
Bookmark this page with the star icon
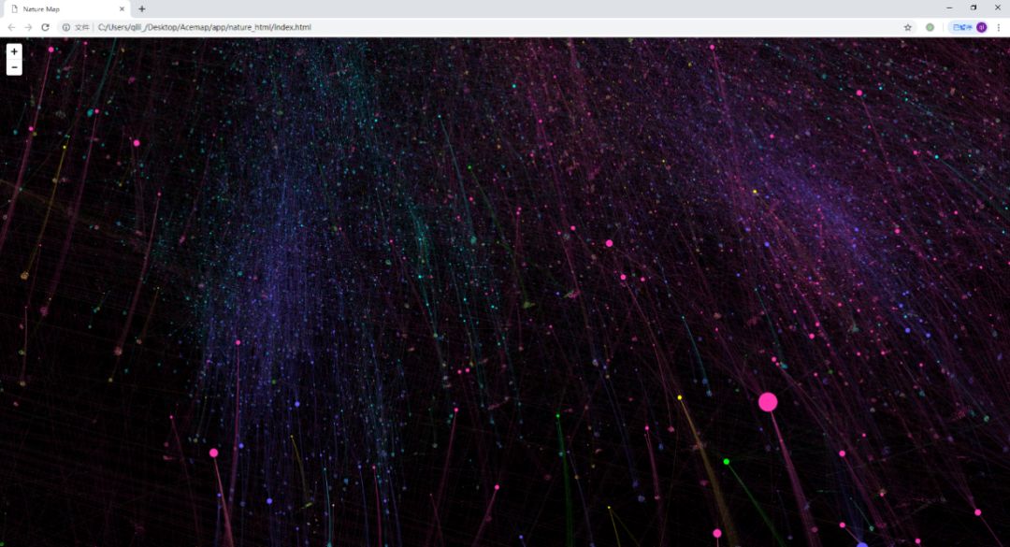pos(907,27)
